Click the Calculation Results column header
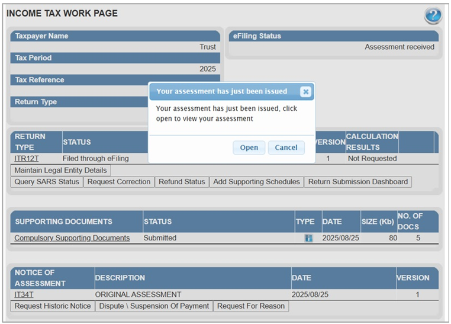Image resolution: width=451 pixels, height=324 pixels. click(372, 142)
